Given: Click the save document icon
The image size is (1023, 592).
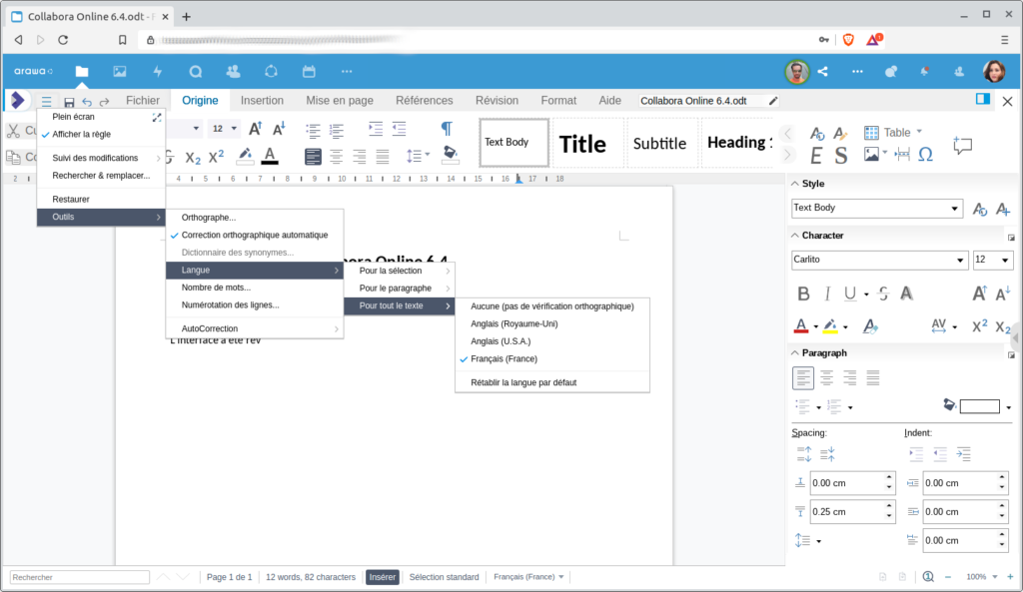Looking at the screenshot, I should pos(69,102).
